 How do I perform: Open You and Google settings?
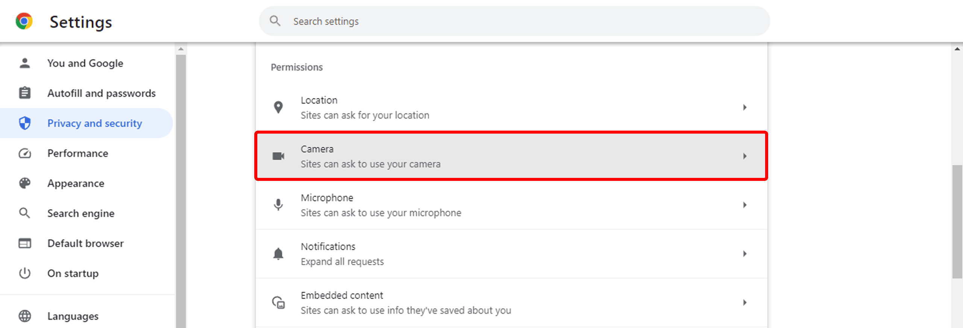pos(85,63)
